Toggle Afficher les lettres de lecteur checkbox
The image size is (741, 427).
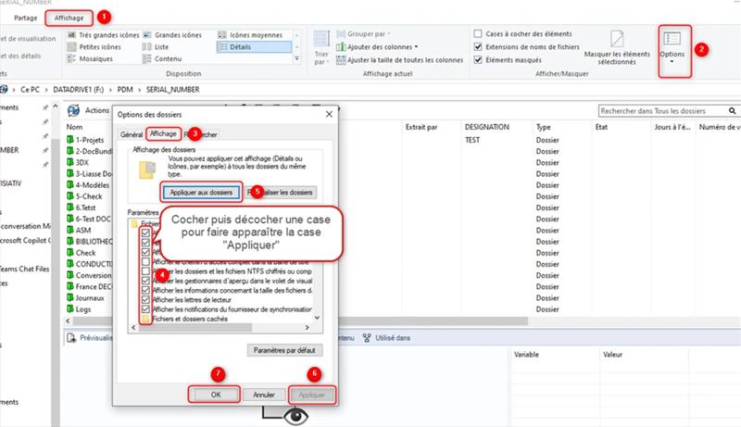pos(145,299)
